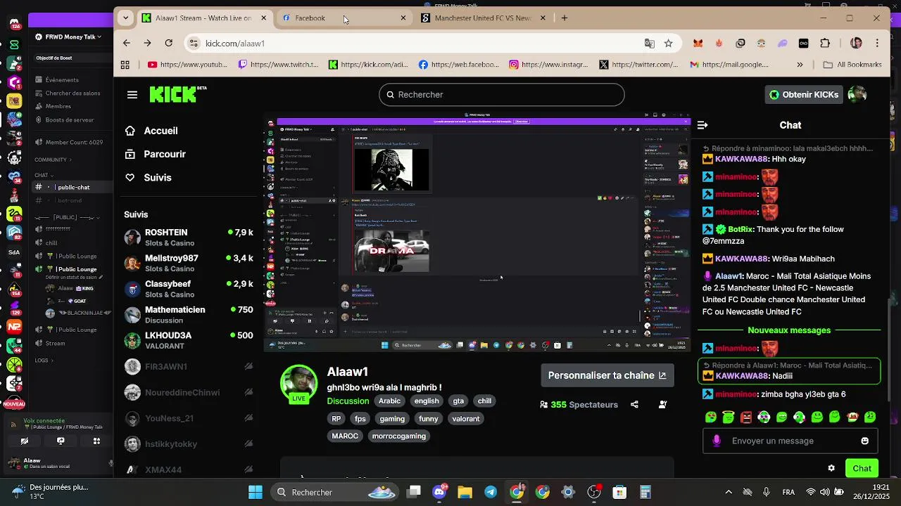Toggle Discord camera button in voice panel
This screenshot has height=506, width=901.
pyautogui.click(x=24, y=441)
